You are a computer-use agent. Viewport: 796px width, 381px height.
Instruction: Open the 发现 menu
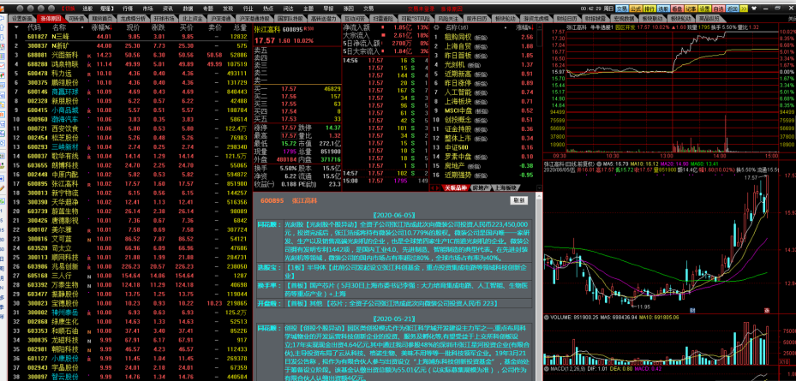click(x=228, y=9)
